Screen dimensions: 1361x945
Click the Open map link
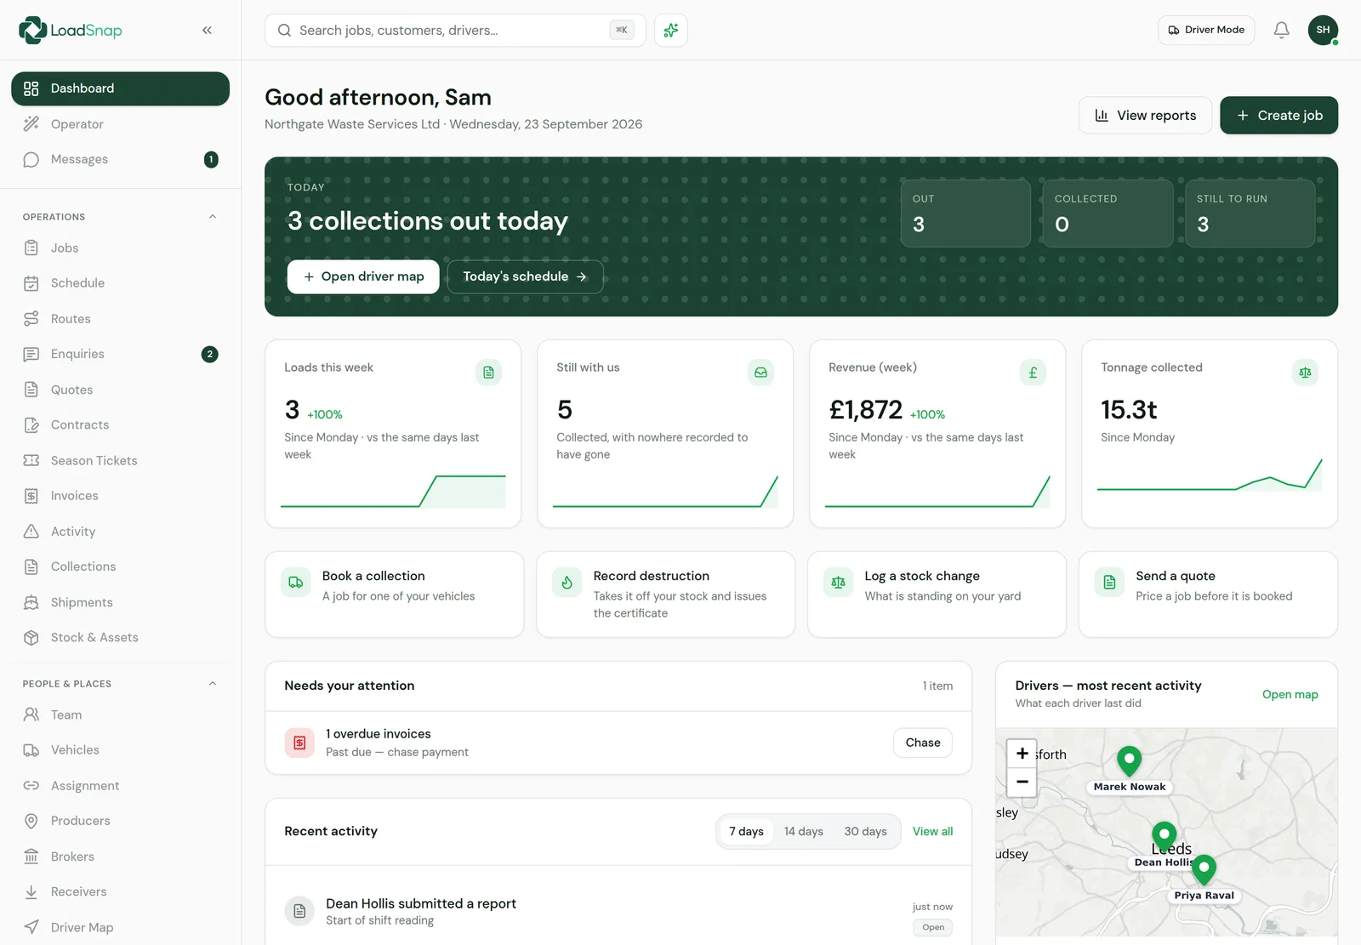point(1290,694)
